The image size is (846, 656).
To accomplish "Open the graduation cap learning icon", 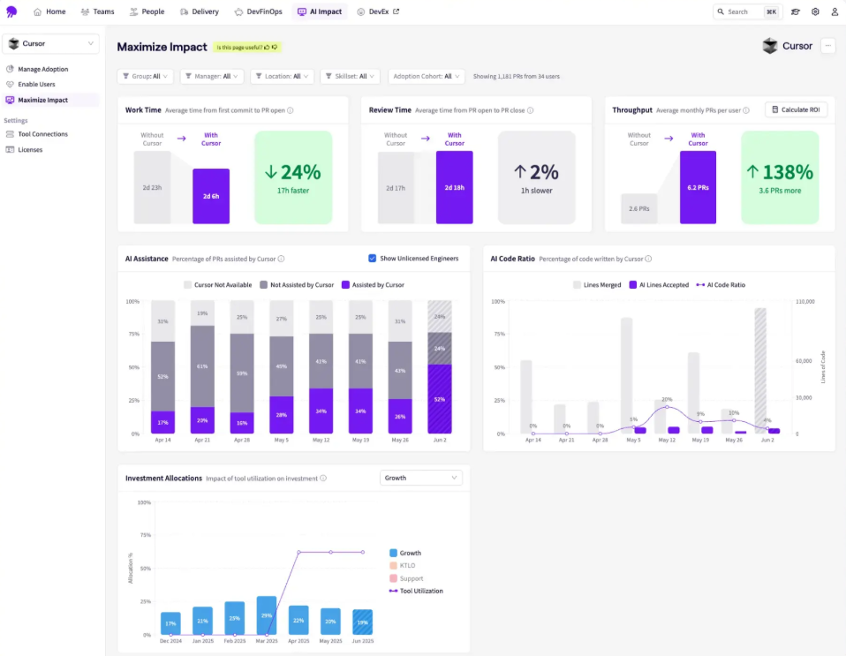I will point(796,12).
